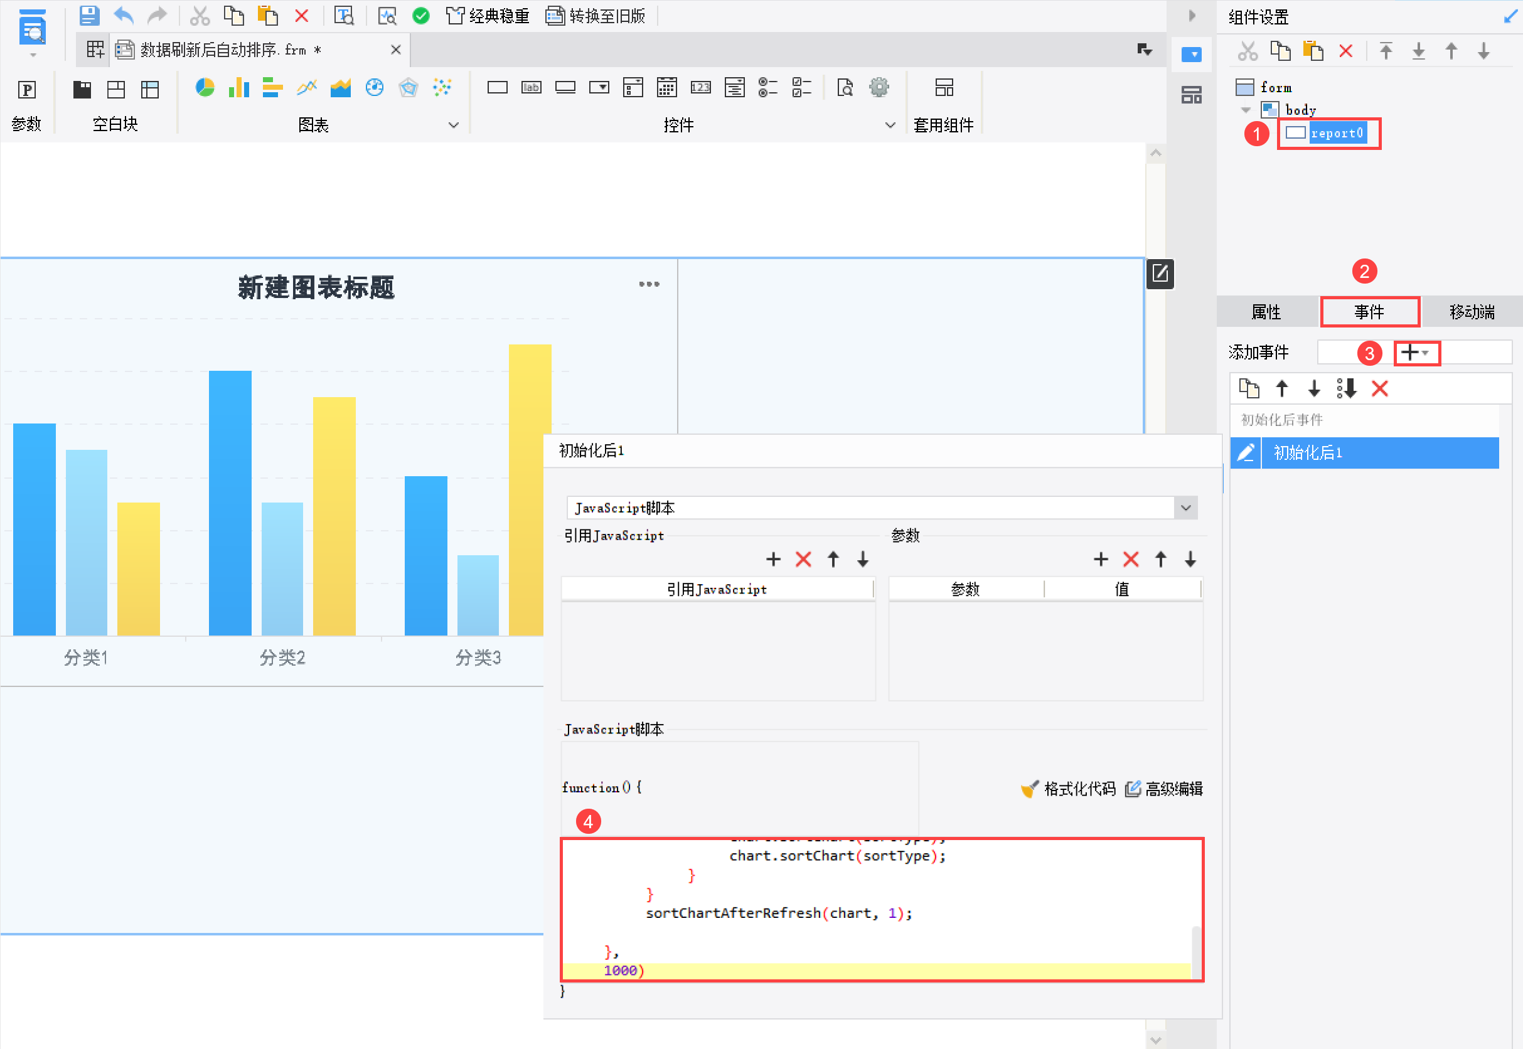Click the 格式化代码 broom icon

point(1029,789)
